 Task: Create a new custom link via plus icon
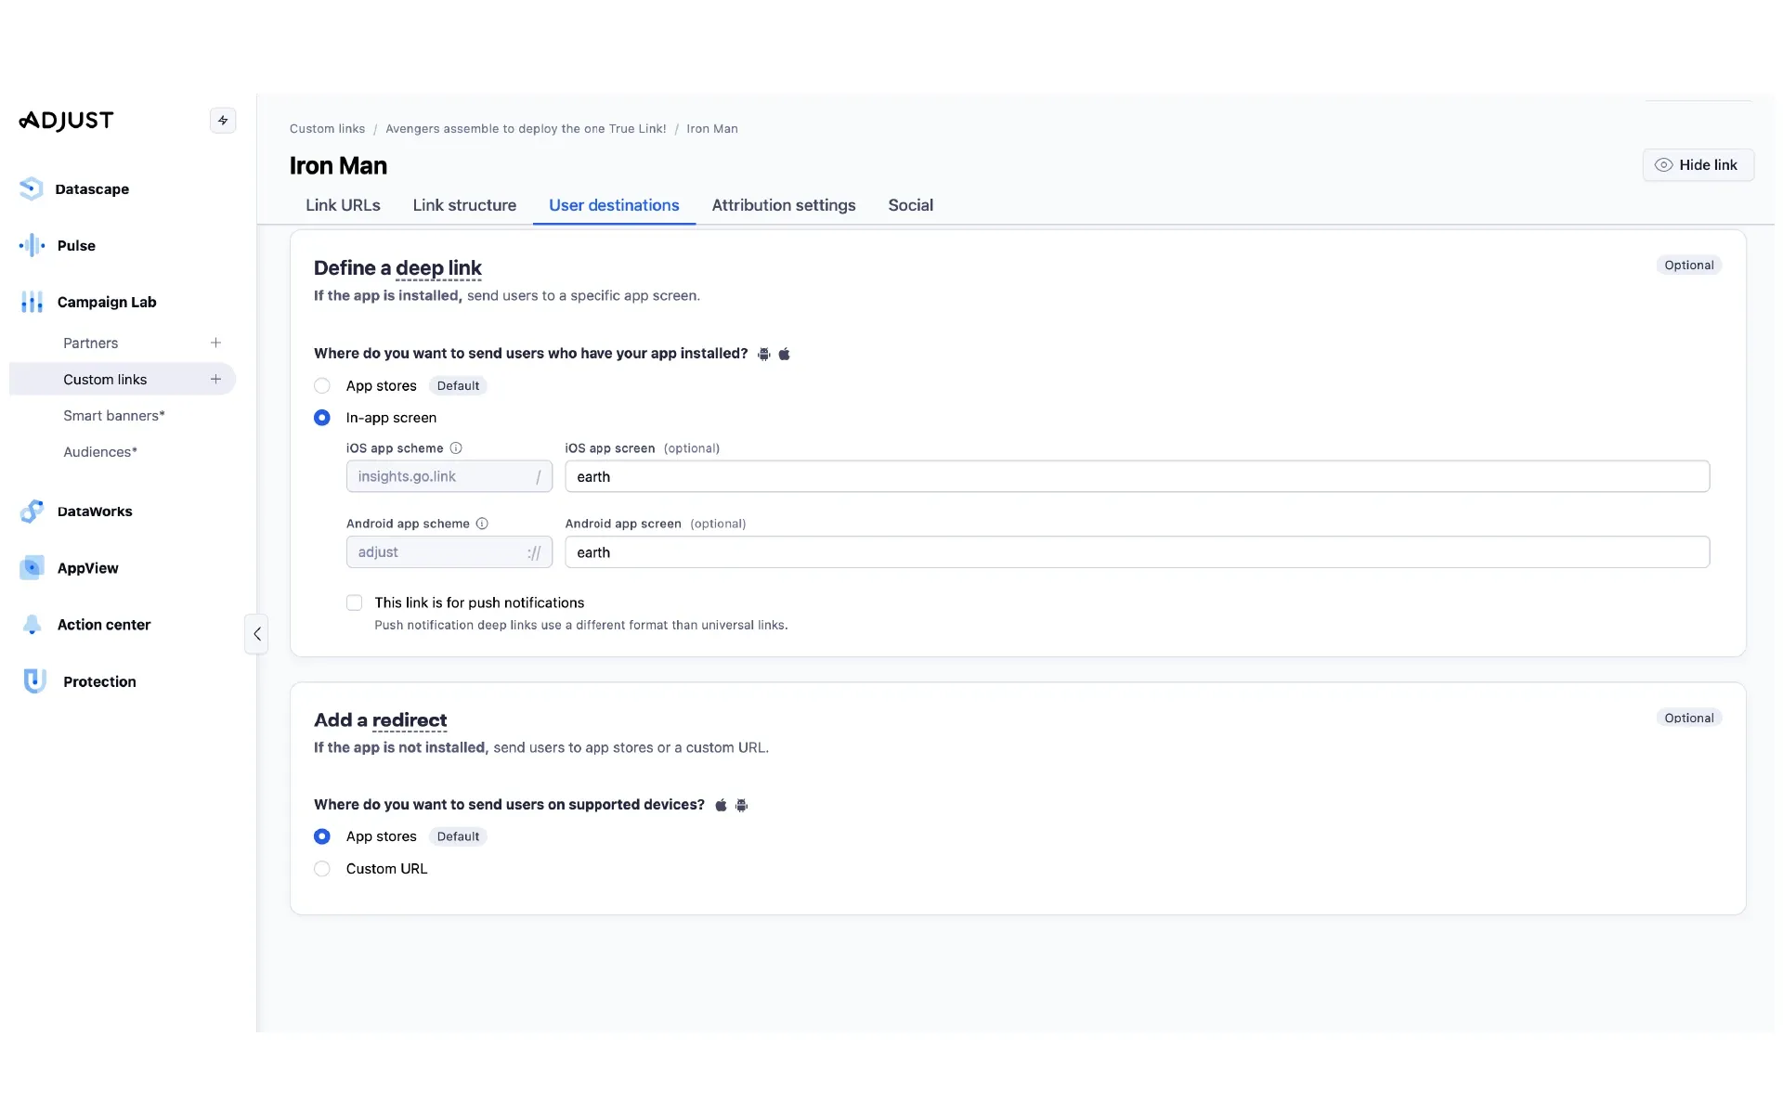point(215,378)
